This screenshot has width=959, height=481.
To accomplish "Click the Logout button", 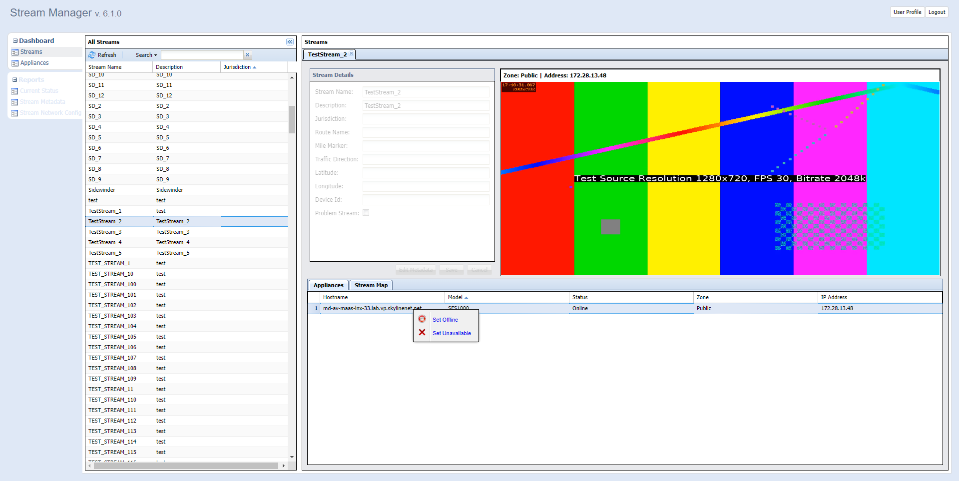I will click(x=937, y=12).
